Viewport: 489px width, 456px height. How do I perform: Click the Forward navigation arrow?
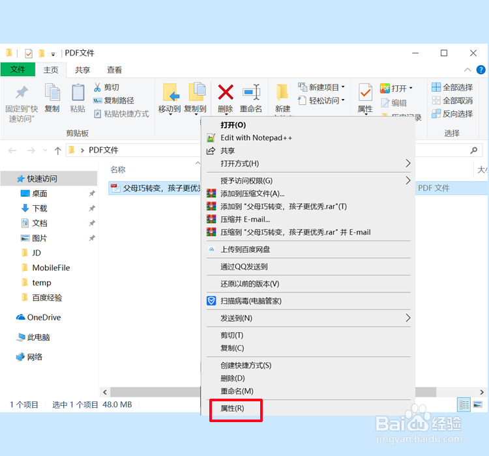[x=31, y=151]
